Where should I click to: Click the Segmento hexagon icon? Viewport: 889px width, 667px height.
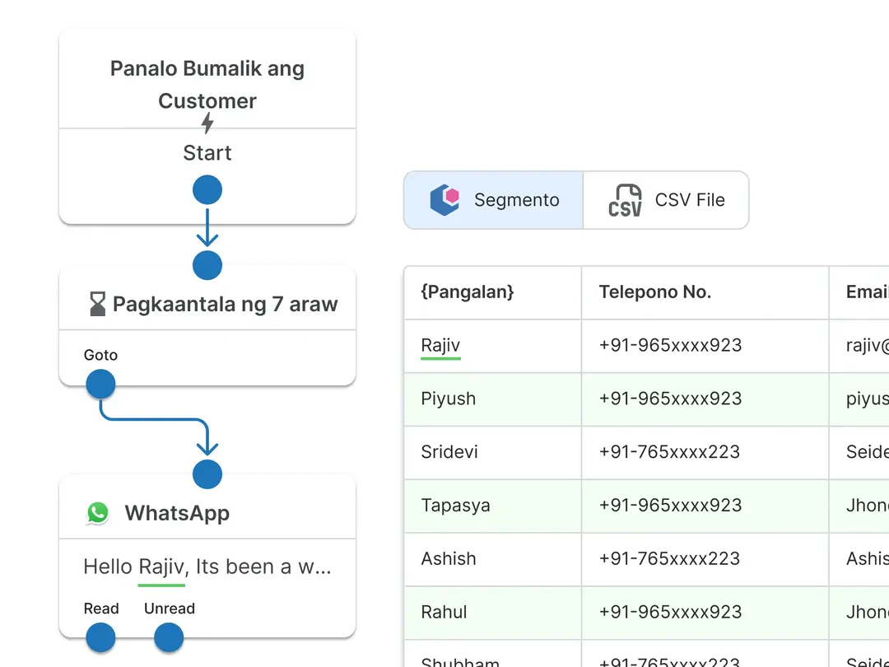point(444,200)
